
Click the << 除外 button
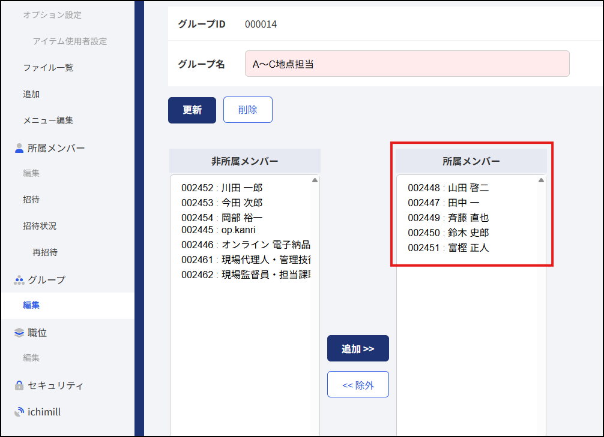[x=358, y=385]
